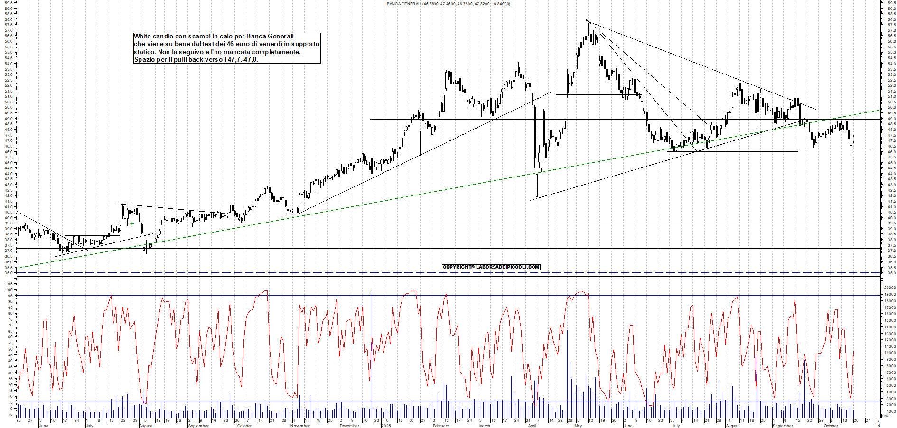Click the 59.5 label on left price axis
The width and height of the screenshot is (897, 428).
[x=8, y=3]
